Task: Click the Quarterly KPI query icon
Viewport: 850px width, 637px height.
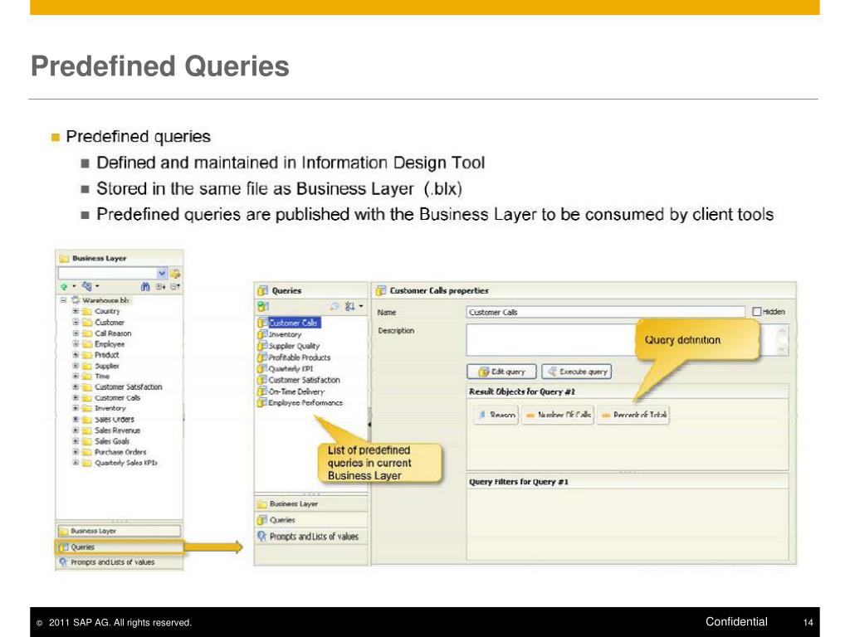Action: tap(262, 368)
